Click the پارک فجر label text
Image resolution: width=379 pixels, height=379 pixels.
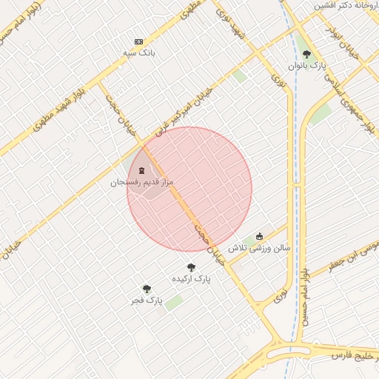click(x=147, y=301)
